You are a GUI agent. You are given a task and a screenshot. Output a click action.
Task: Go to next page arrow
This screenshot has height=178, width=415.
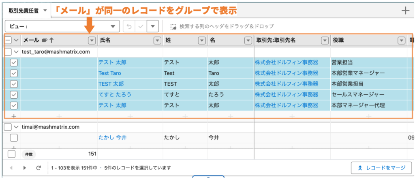(x=25, y=168)
